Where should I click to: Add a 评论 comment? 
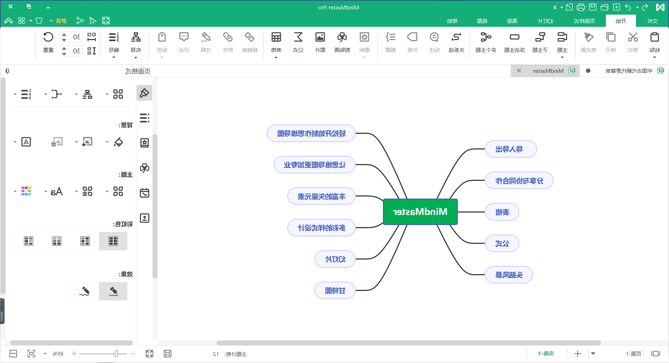[184, 42]
